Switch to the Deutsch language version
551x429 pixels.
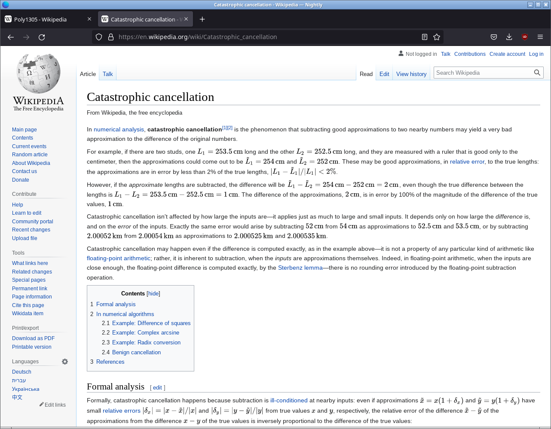pos(21,372)
